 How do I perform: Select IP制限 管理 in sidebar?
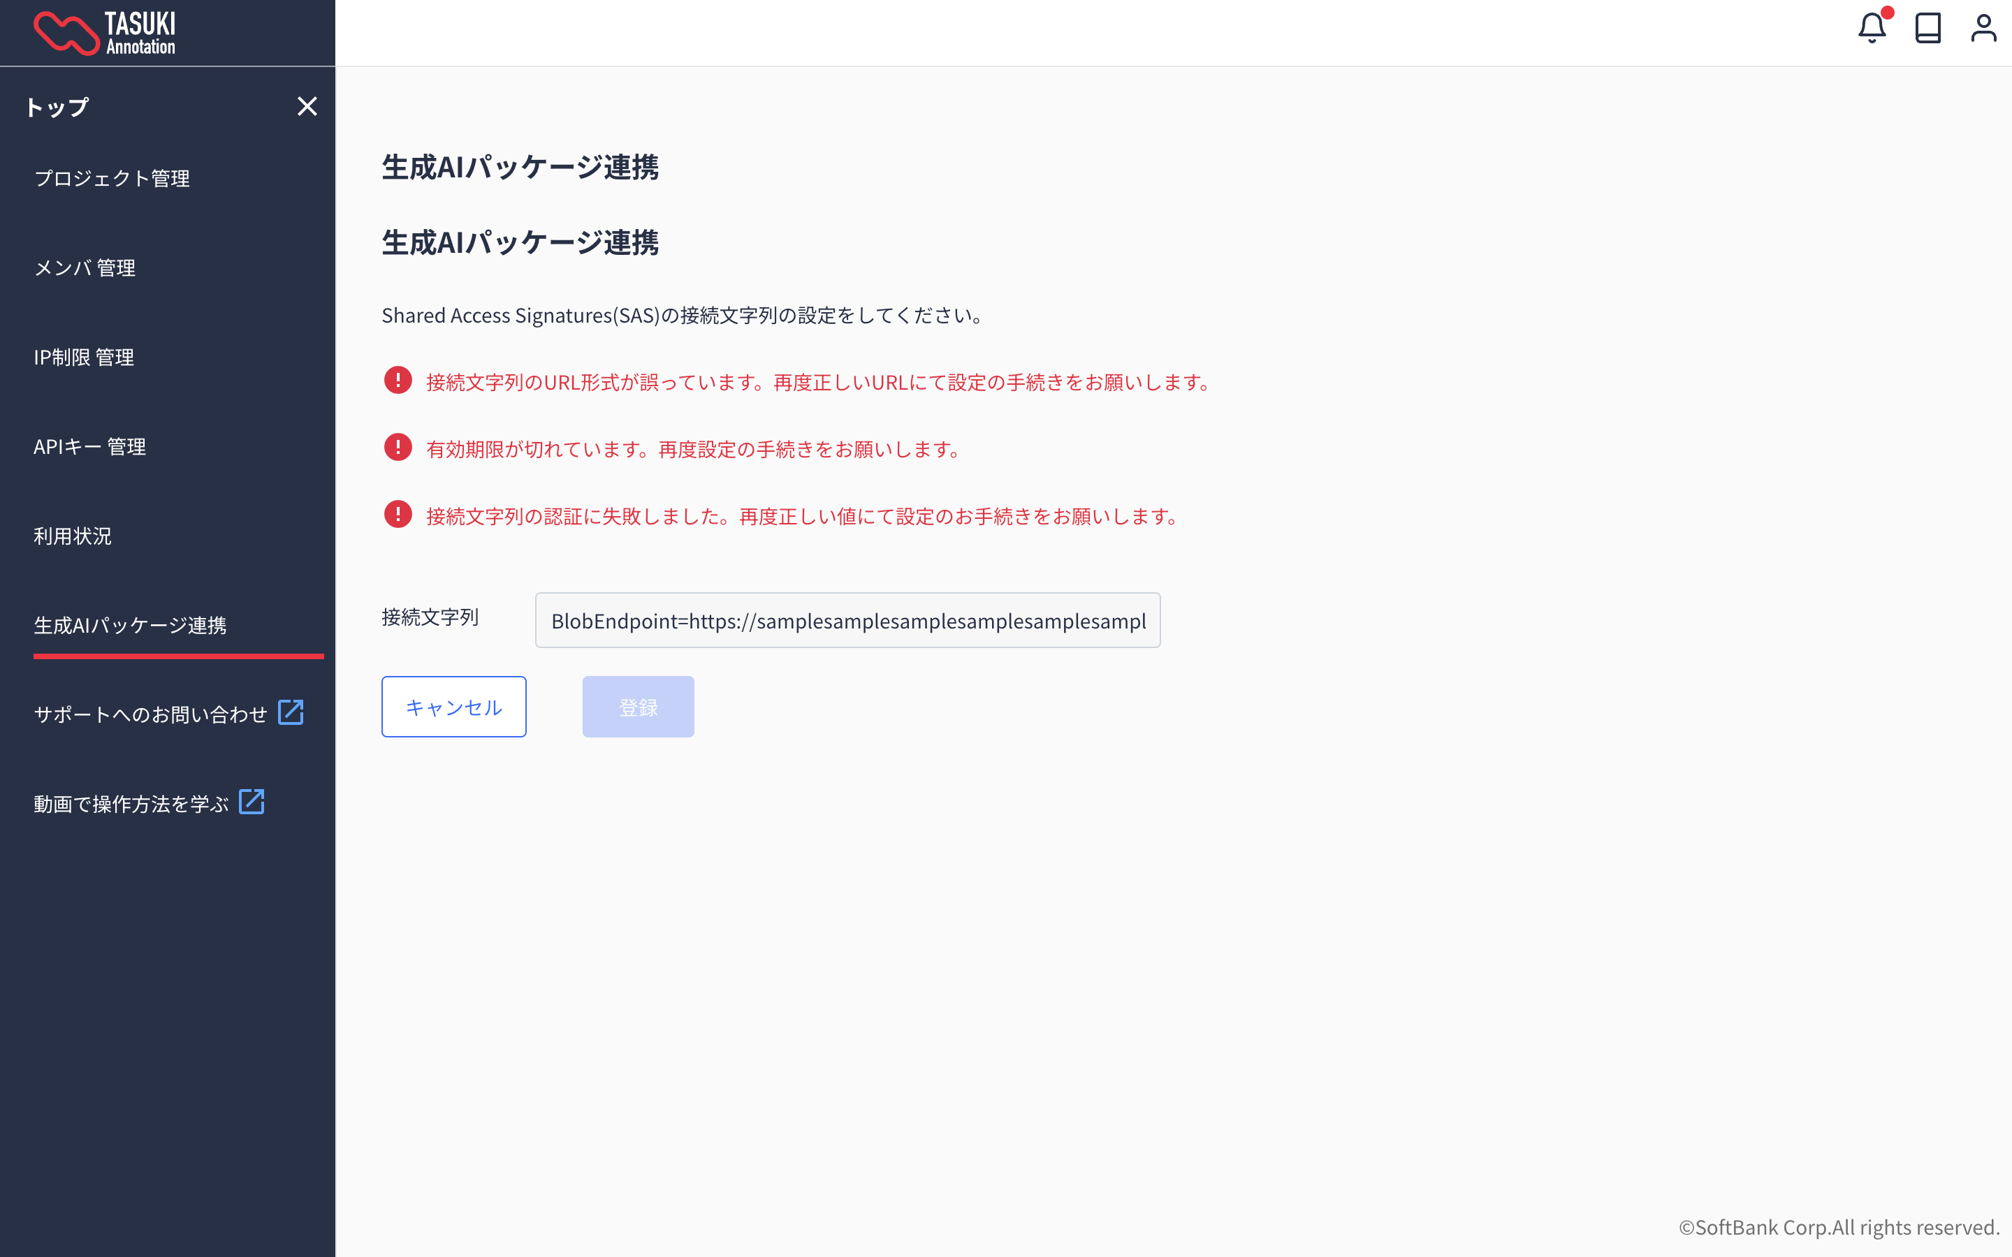(83, 358)
